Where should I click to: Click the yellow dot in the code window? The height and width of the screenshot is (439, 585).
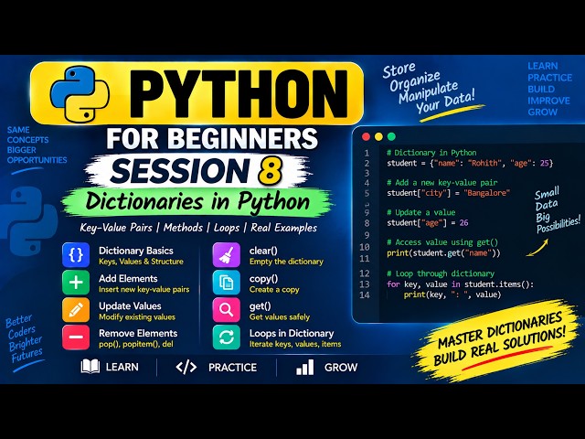pos(378,137)
